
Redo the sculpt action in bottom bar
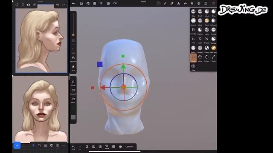point(80,147)
